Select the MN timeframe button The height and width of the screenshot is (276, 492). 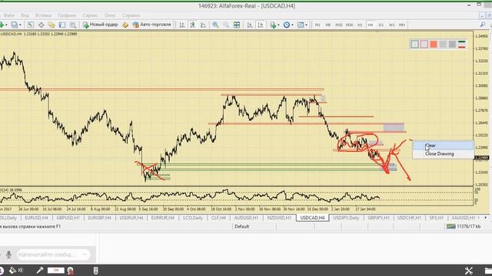pyautogui.click(x=402, y=25)
